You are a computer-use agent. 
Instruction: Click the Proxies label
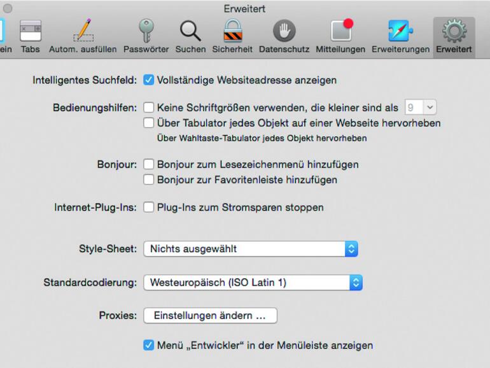[118, 315]
